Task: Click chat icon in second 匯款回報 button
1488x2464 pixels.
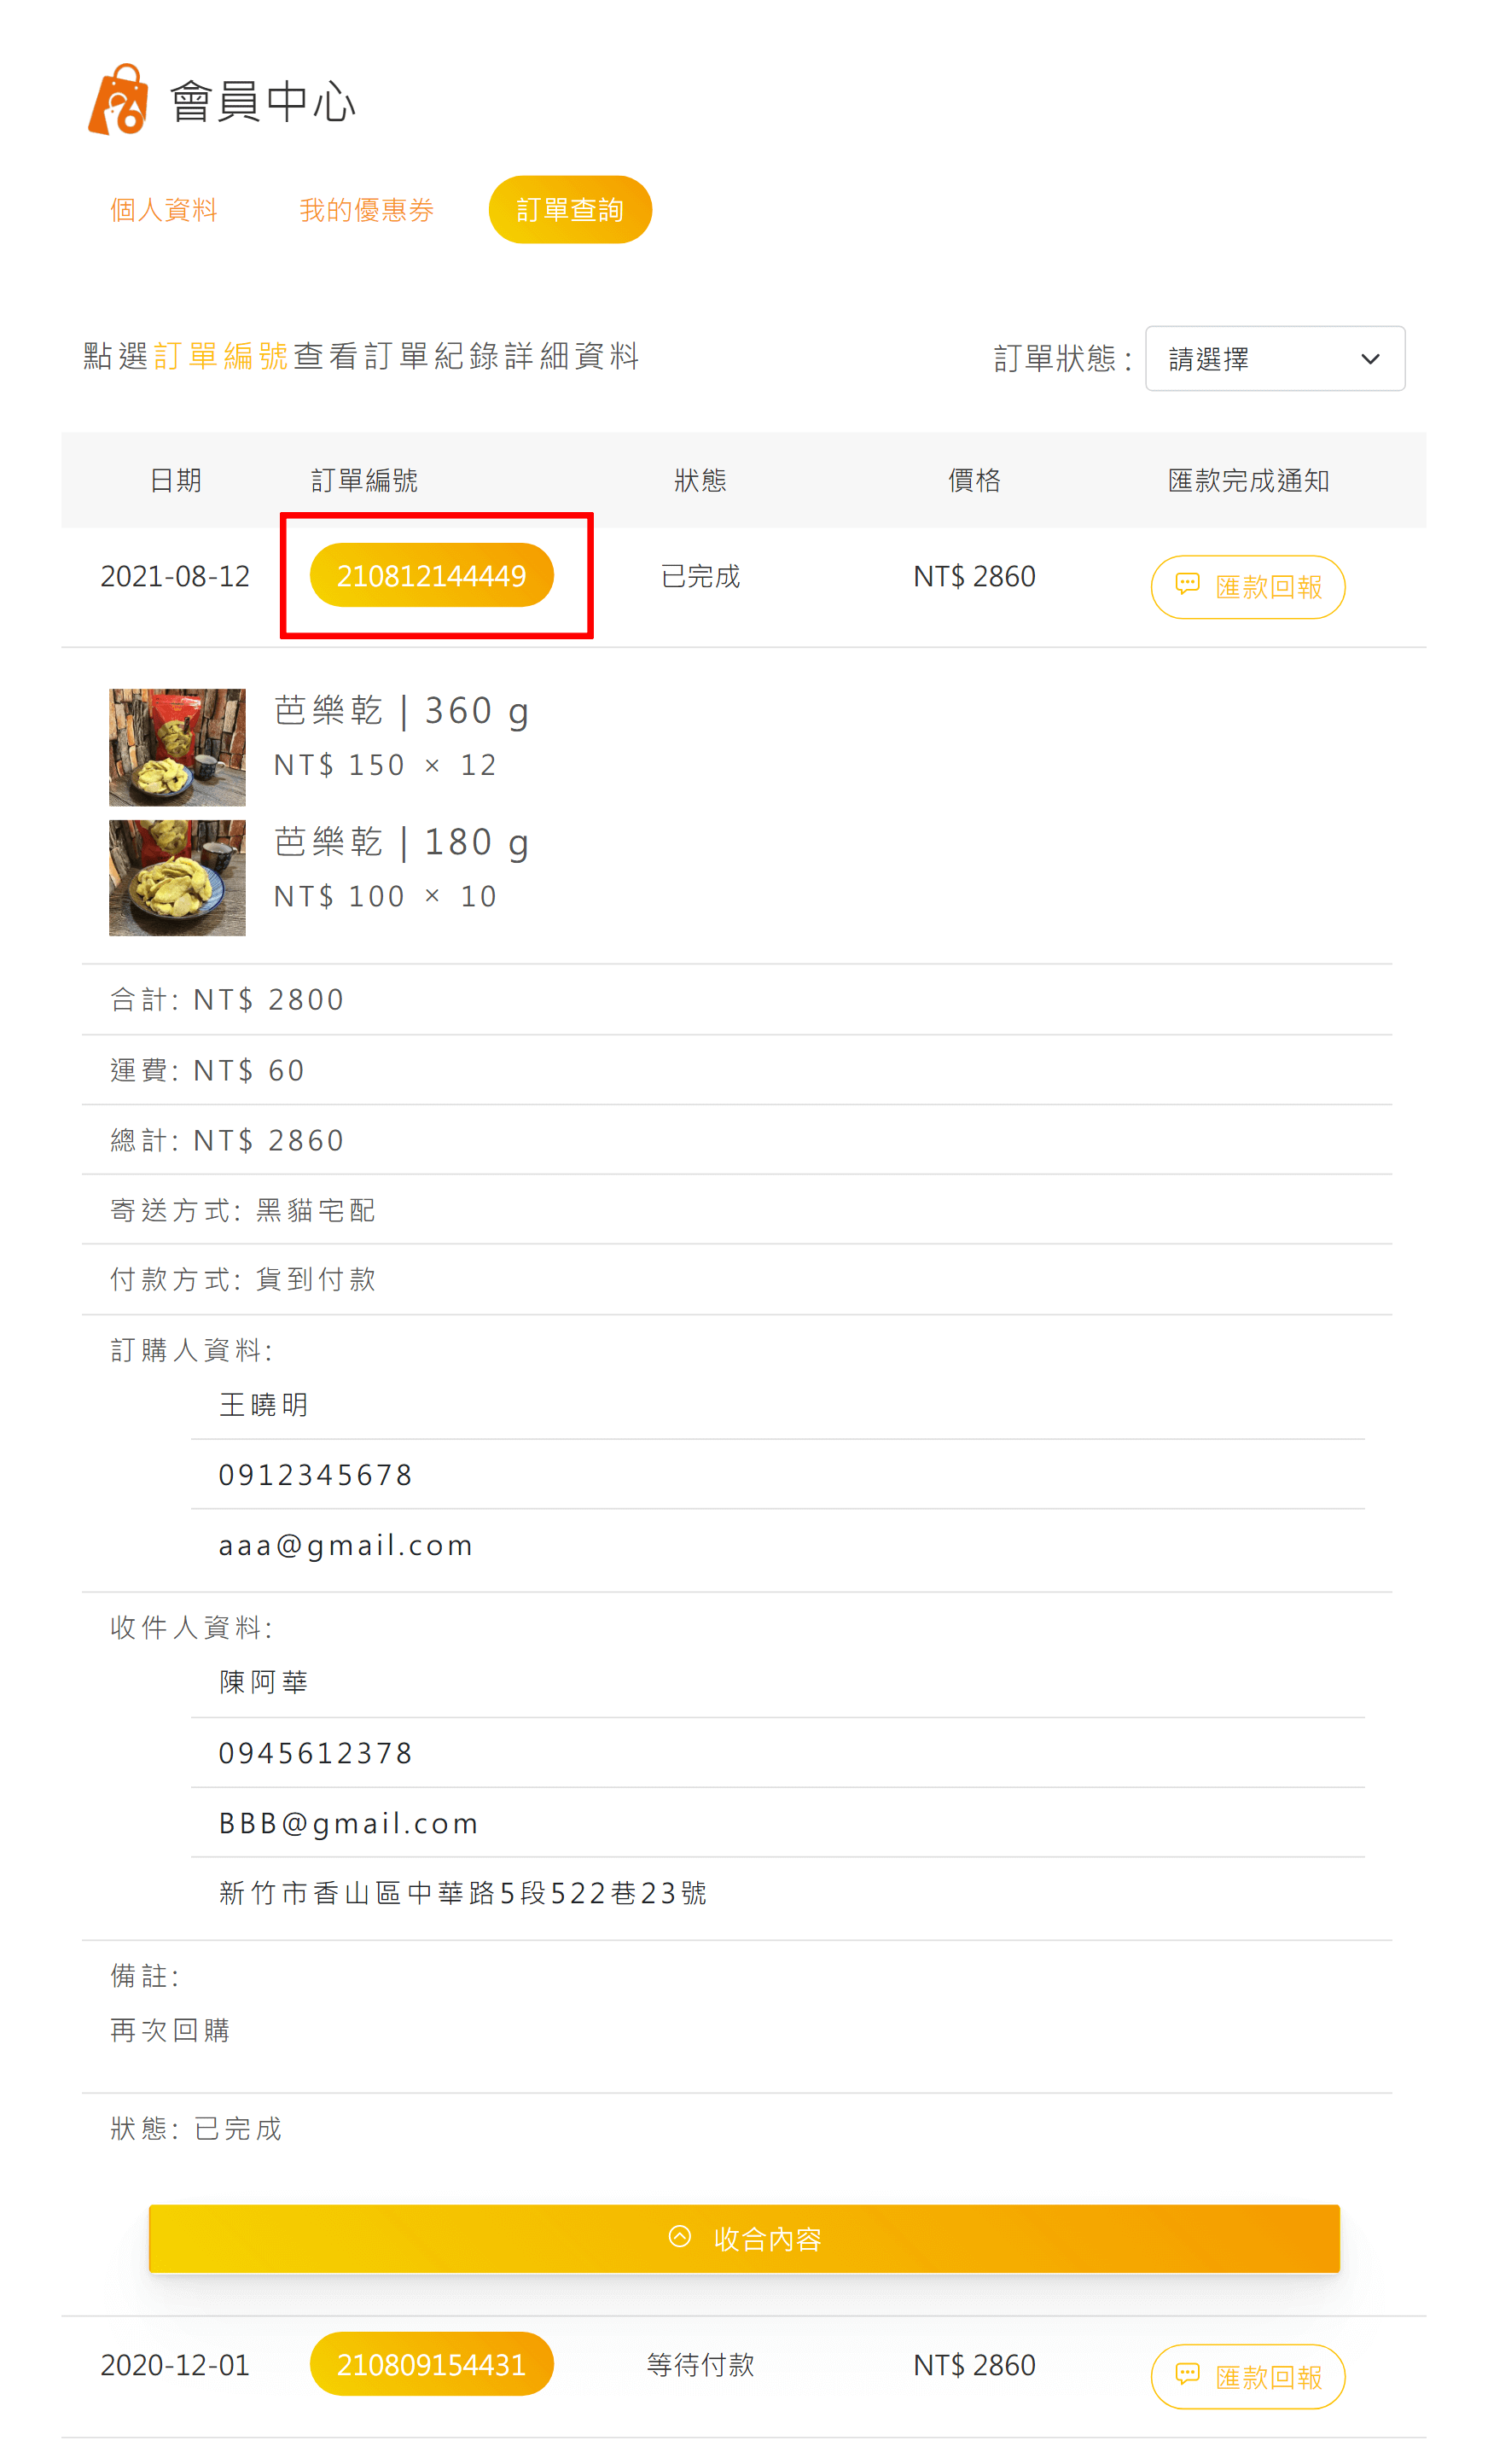Action: pyautogui.click(x=1186, y=2374)
